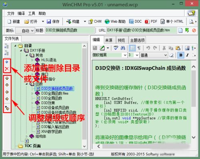Viewport: 200px width, 159px height.
Task: Click the red X delete-item icon
Action: click(x=7, y=69)
